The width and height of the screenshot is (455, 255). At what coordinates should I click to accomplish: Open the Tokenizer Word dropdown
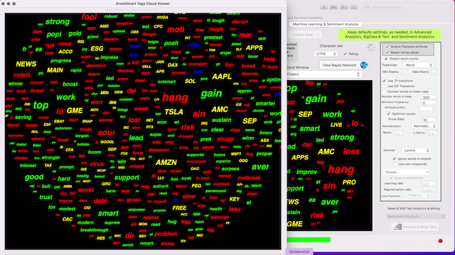pyautogui.click(x=418, y=65)
